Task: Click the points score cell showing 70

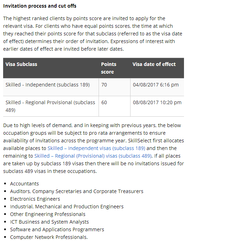Action: [104, 85]
